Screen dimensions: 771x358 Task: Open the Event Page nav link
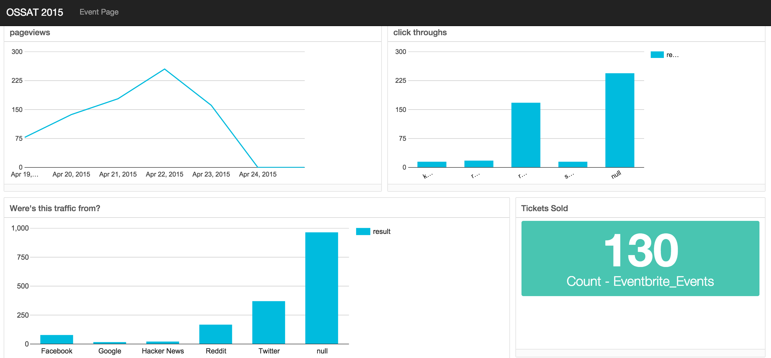point(99,12)
